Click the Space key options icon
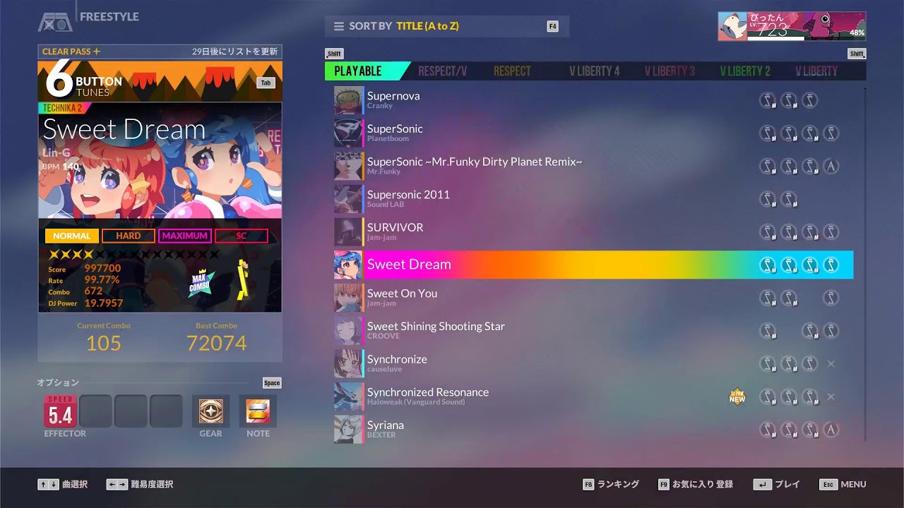This screenshot has width=904, height=508. pos(272,383)
